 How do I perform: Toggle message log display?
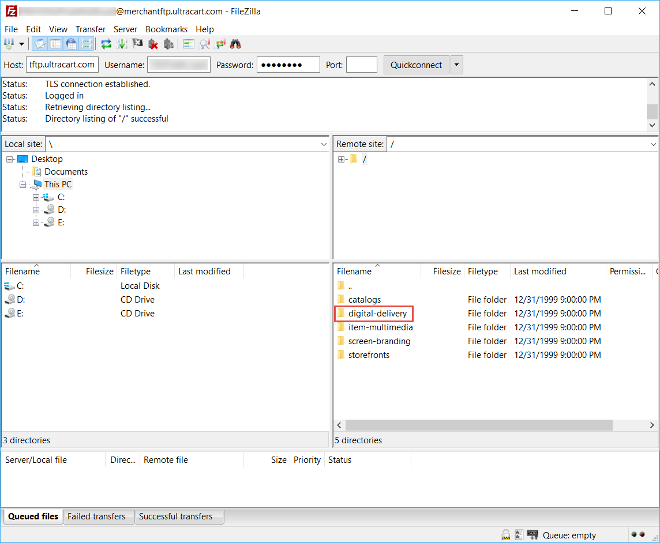[40, 44]
